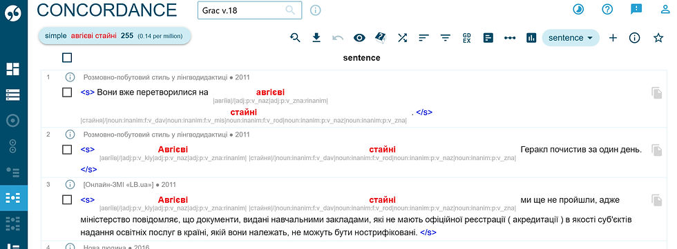The width and height of the screenshot is (677, 249).
Task: Open the Thesaurus sidebar icon
Action: tap(13, 172)
